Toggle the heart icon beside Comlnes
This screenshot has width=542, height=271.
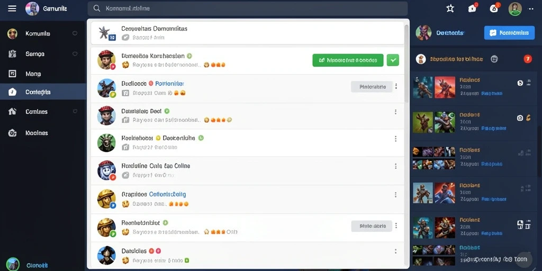coord(75,111)
